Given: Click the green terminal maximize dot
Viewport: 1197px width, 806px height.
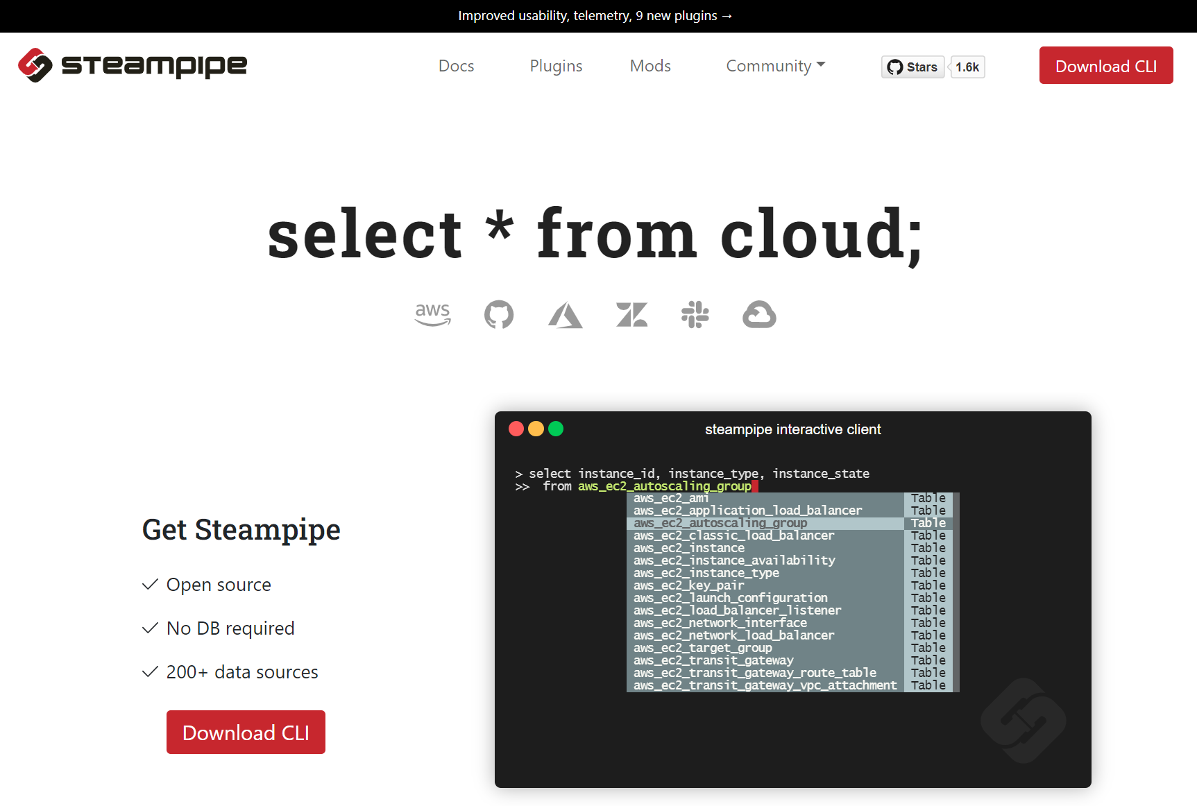Looking at the screenshot, I should coord(556,429).
